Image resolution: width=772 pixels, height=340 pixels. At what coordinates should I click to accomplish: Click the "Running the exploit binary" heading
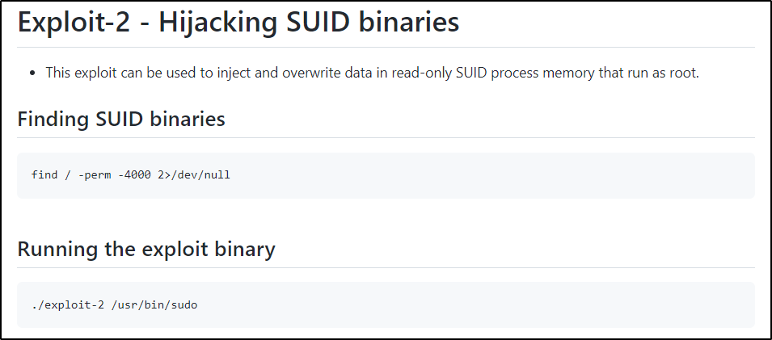(146, 249)
